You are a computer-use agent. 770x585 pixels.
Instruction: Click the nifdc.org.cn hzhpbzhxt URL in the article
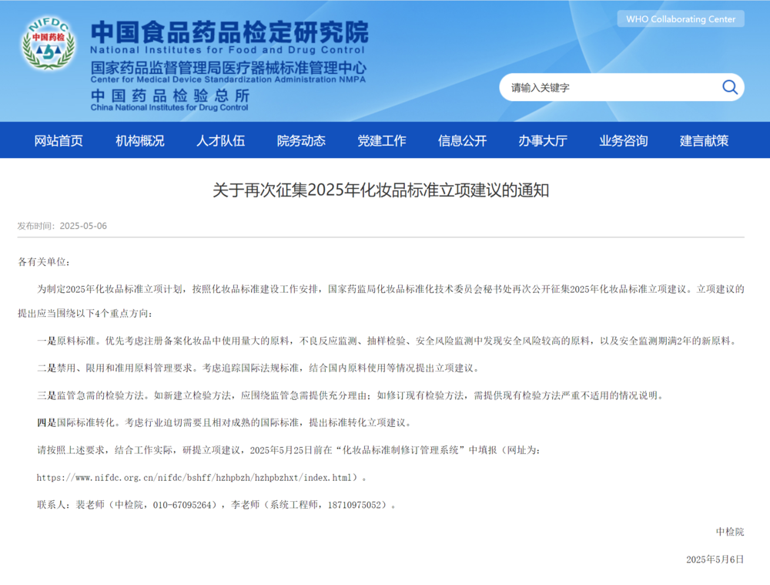pos(196,478)
